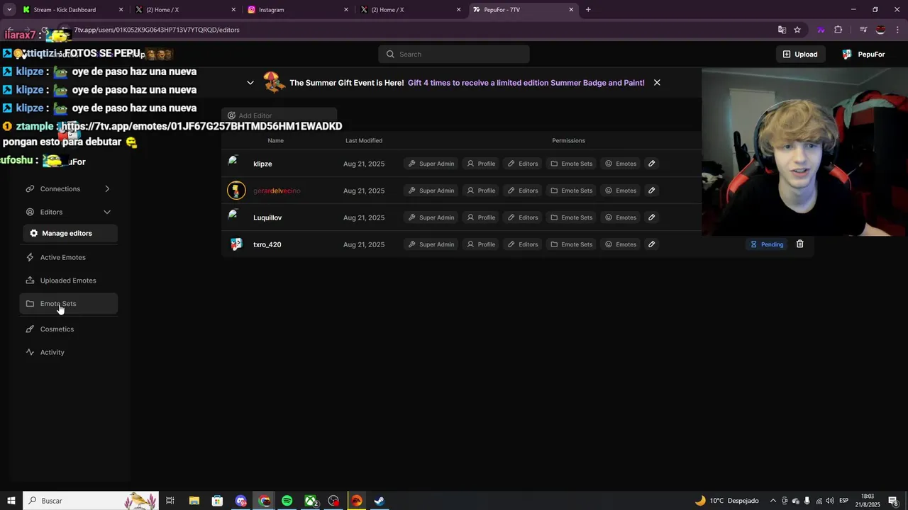The width and height of the screenshot is (908, 510).
Task: Click Name column header
Action: (276, 140)
